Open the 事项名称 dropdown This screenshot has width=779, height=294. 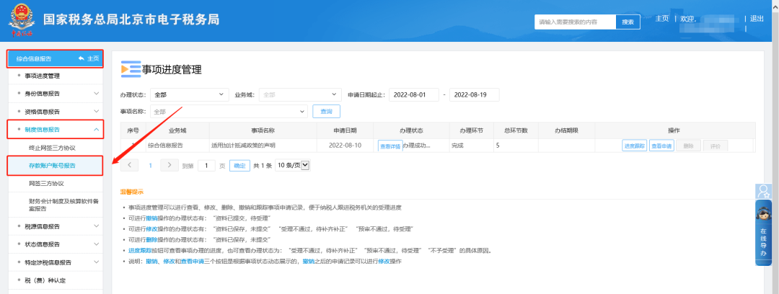228,112
